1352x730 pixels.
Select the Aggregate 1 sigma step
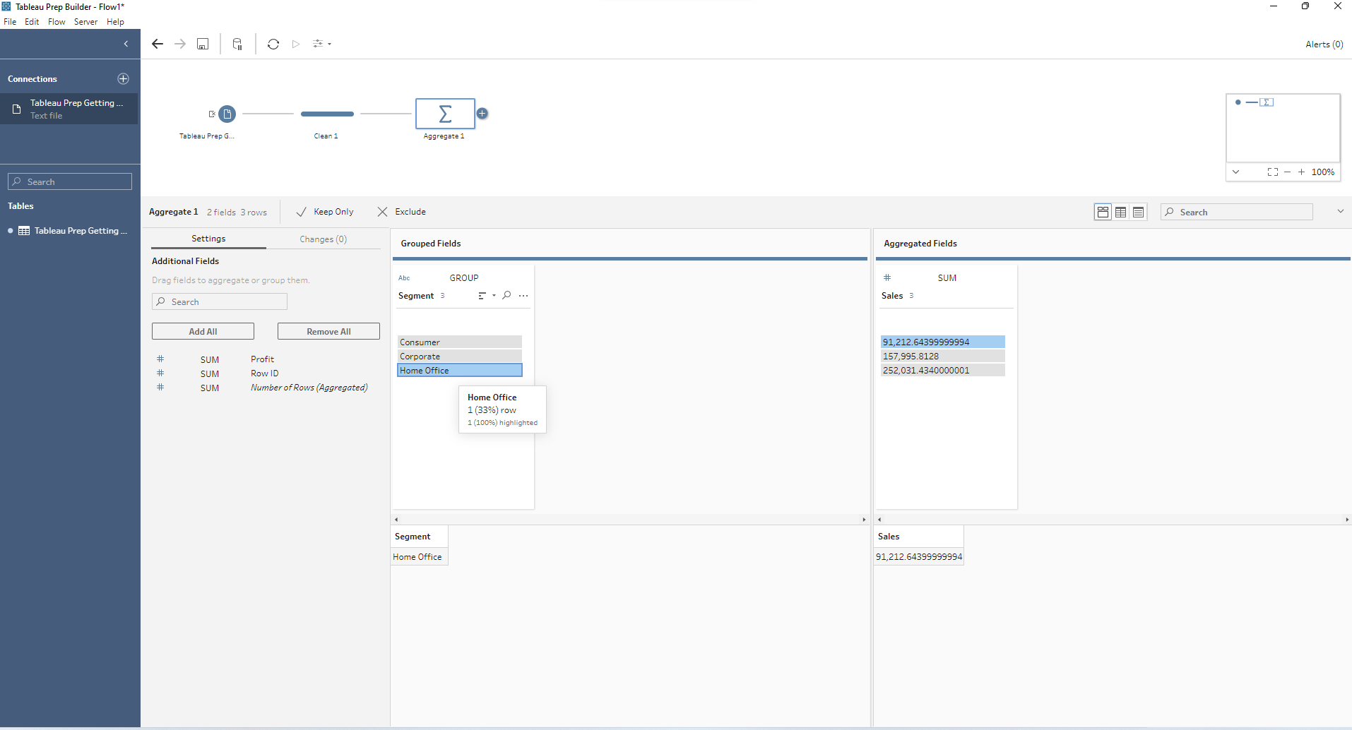pyautogui.click(x=445, y=114)
